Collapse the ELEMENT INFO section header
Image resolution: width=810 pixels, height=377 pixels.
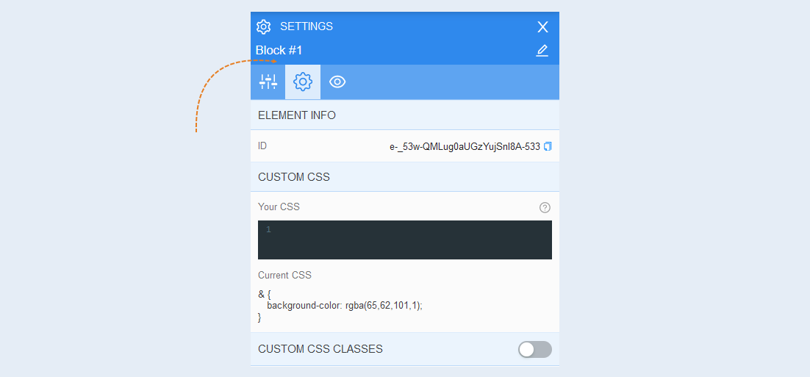405,115
